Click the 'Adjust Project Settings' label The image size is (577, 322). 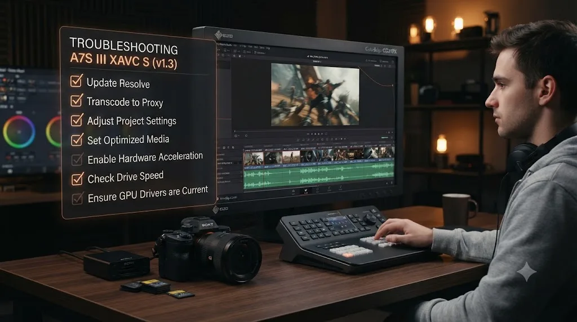[132, 120]
